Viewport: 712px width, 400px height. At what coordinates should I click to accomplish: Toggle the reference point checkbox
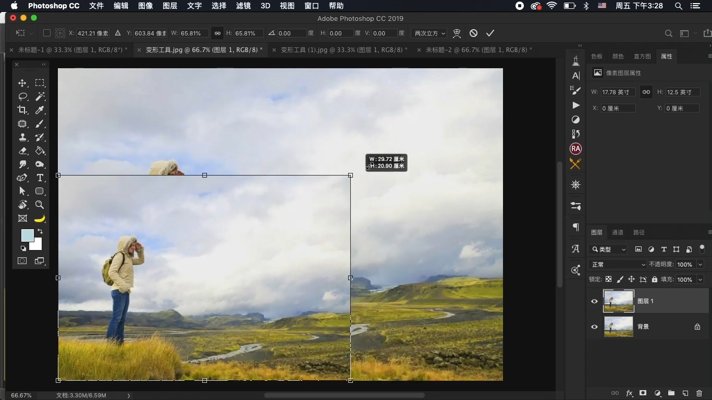tap(47, 33)
